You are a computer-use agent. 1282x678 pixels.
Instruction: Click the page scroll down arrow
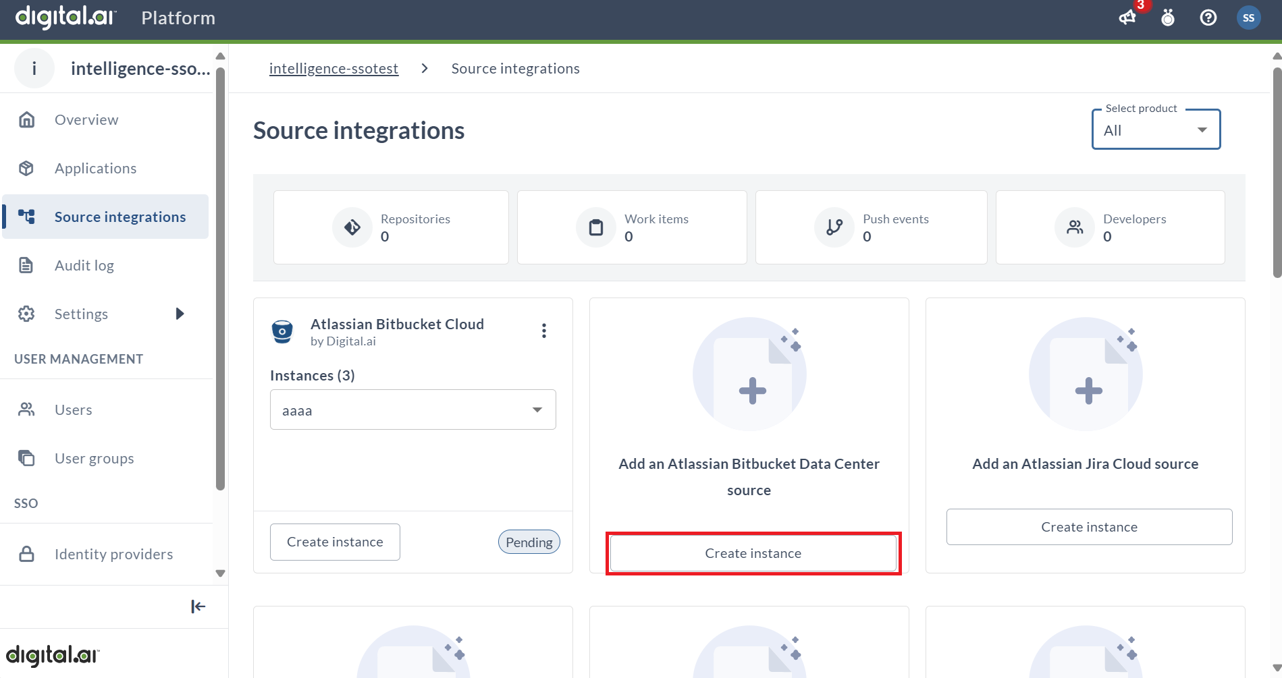click(1277, 669)
